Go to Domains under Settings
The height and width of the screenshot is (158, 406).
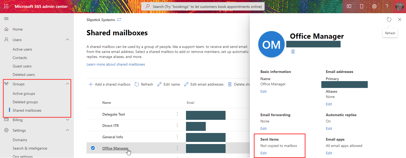[x=20, y=140]
